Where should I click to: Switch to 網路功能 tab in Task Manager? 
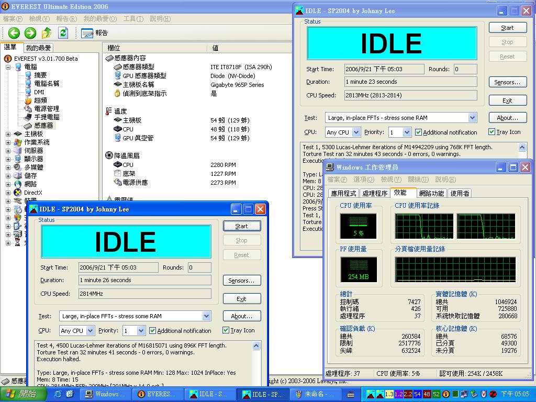431,194
